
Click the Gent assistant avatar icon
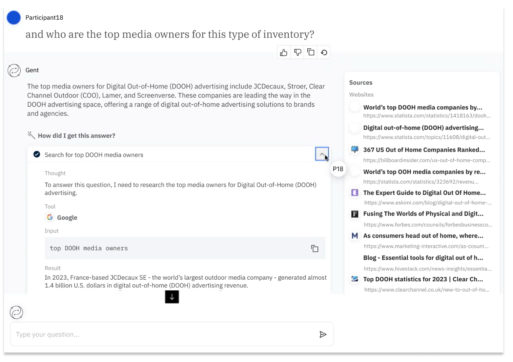pyautogui.click(x=14, y=71)
